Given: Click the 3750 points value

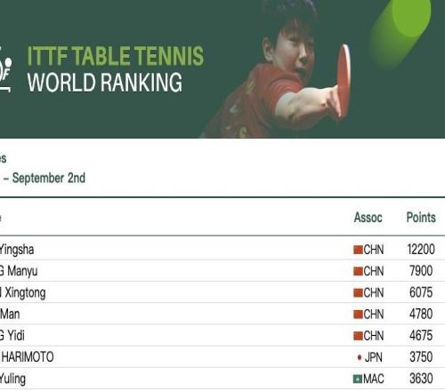Looking at the screenshot, I should 421,357.
